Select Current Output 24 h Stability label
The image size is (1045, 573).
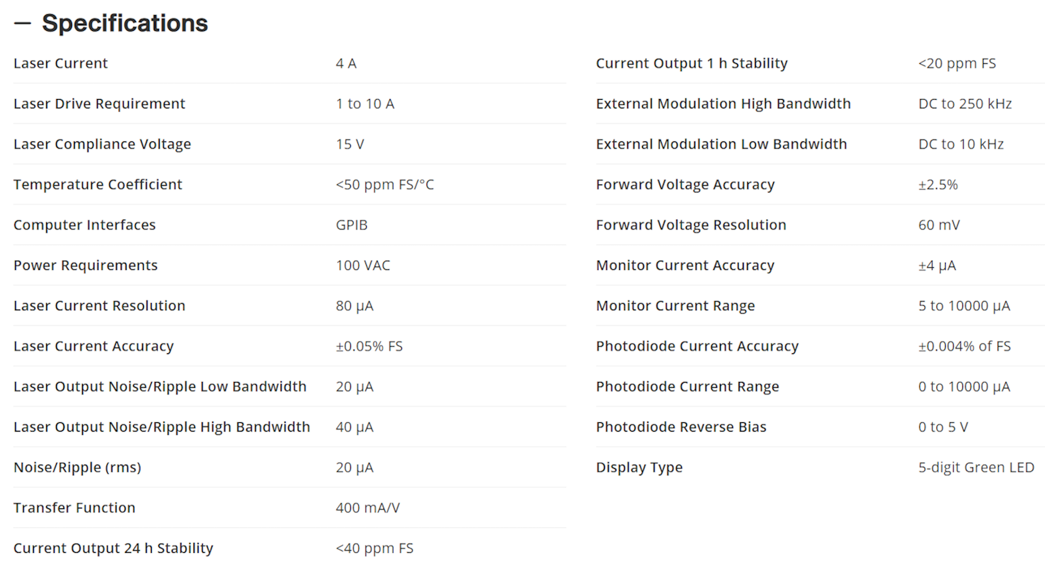pos(114,548)
